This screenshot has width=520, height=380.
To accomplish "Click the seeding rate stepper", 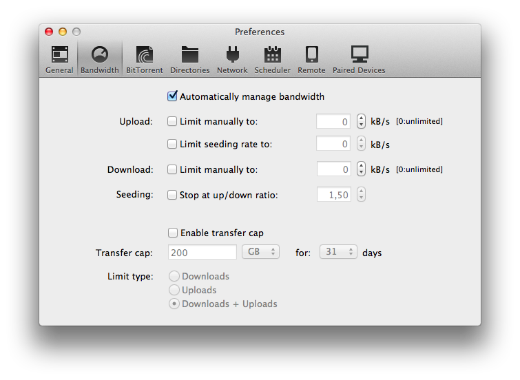I will coord(361,144).
